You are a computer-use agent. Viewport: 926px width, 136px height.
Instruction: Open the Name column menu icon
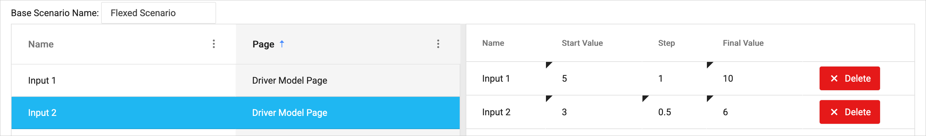click(213, 44)
